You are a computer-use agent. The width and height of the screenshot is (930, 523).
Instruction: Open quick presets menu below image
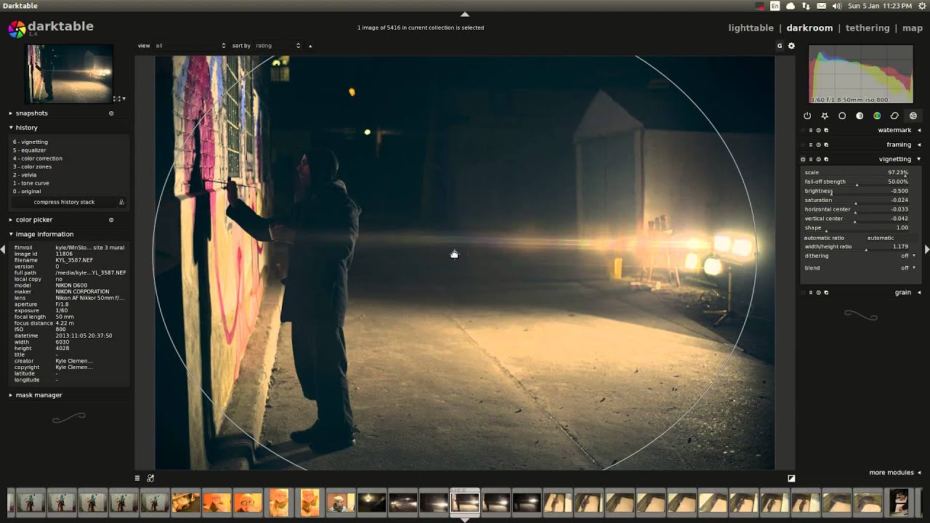pyautogui.click(x=137, y=478)
